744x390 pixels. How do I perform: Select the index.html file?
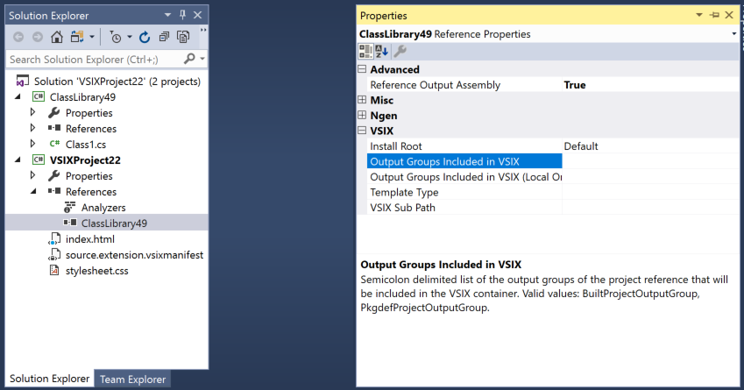click(90, 239)
